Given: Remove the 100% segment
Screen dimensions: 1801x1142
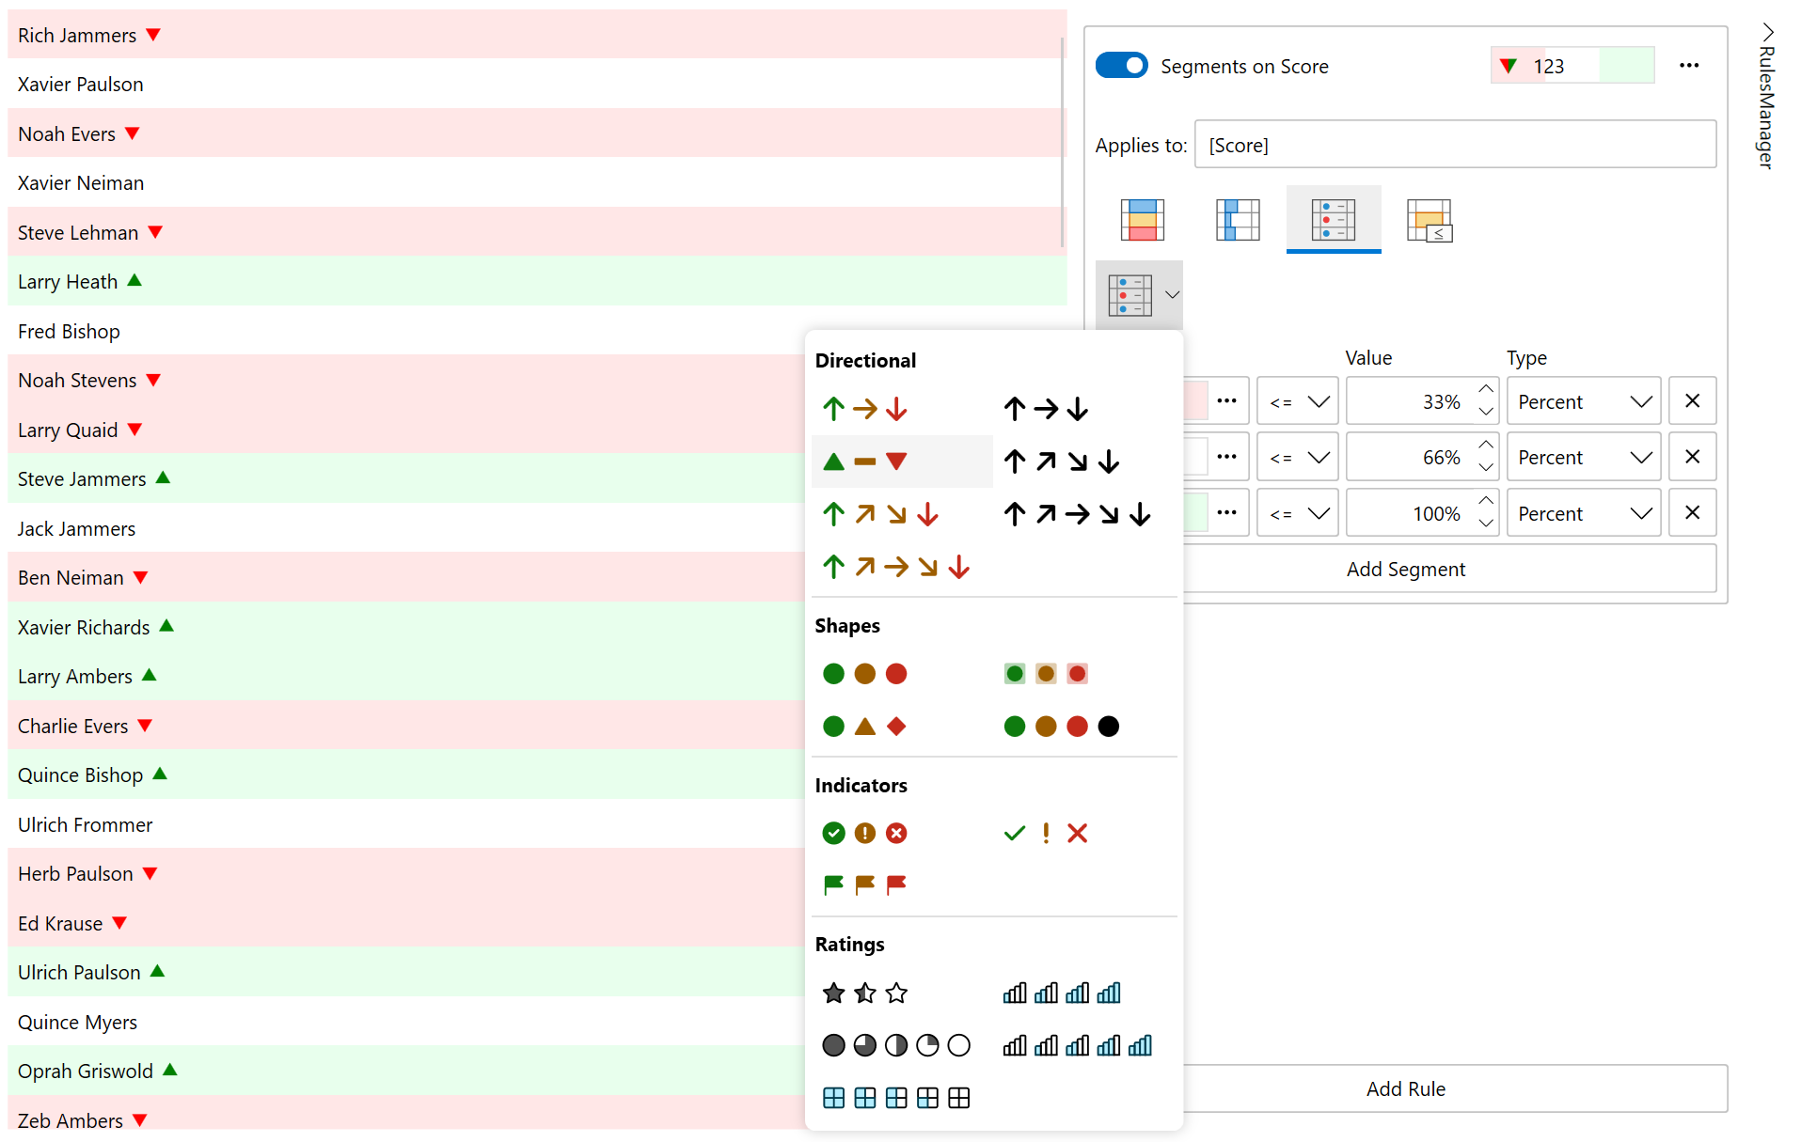Looking at the screenshot, I should (1692, 513).
